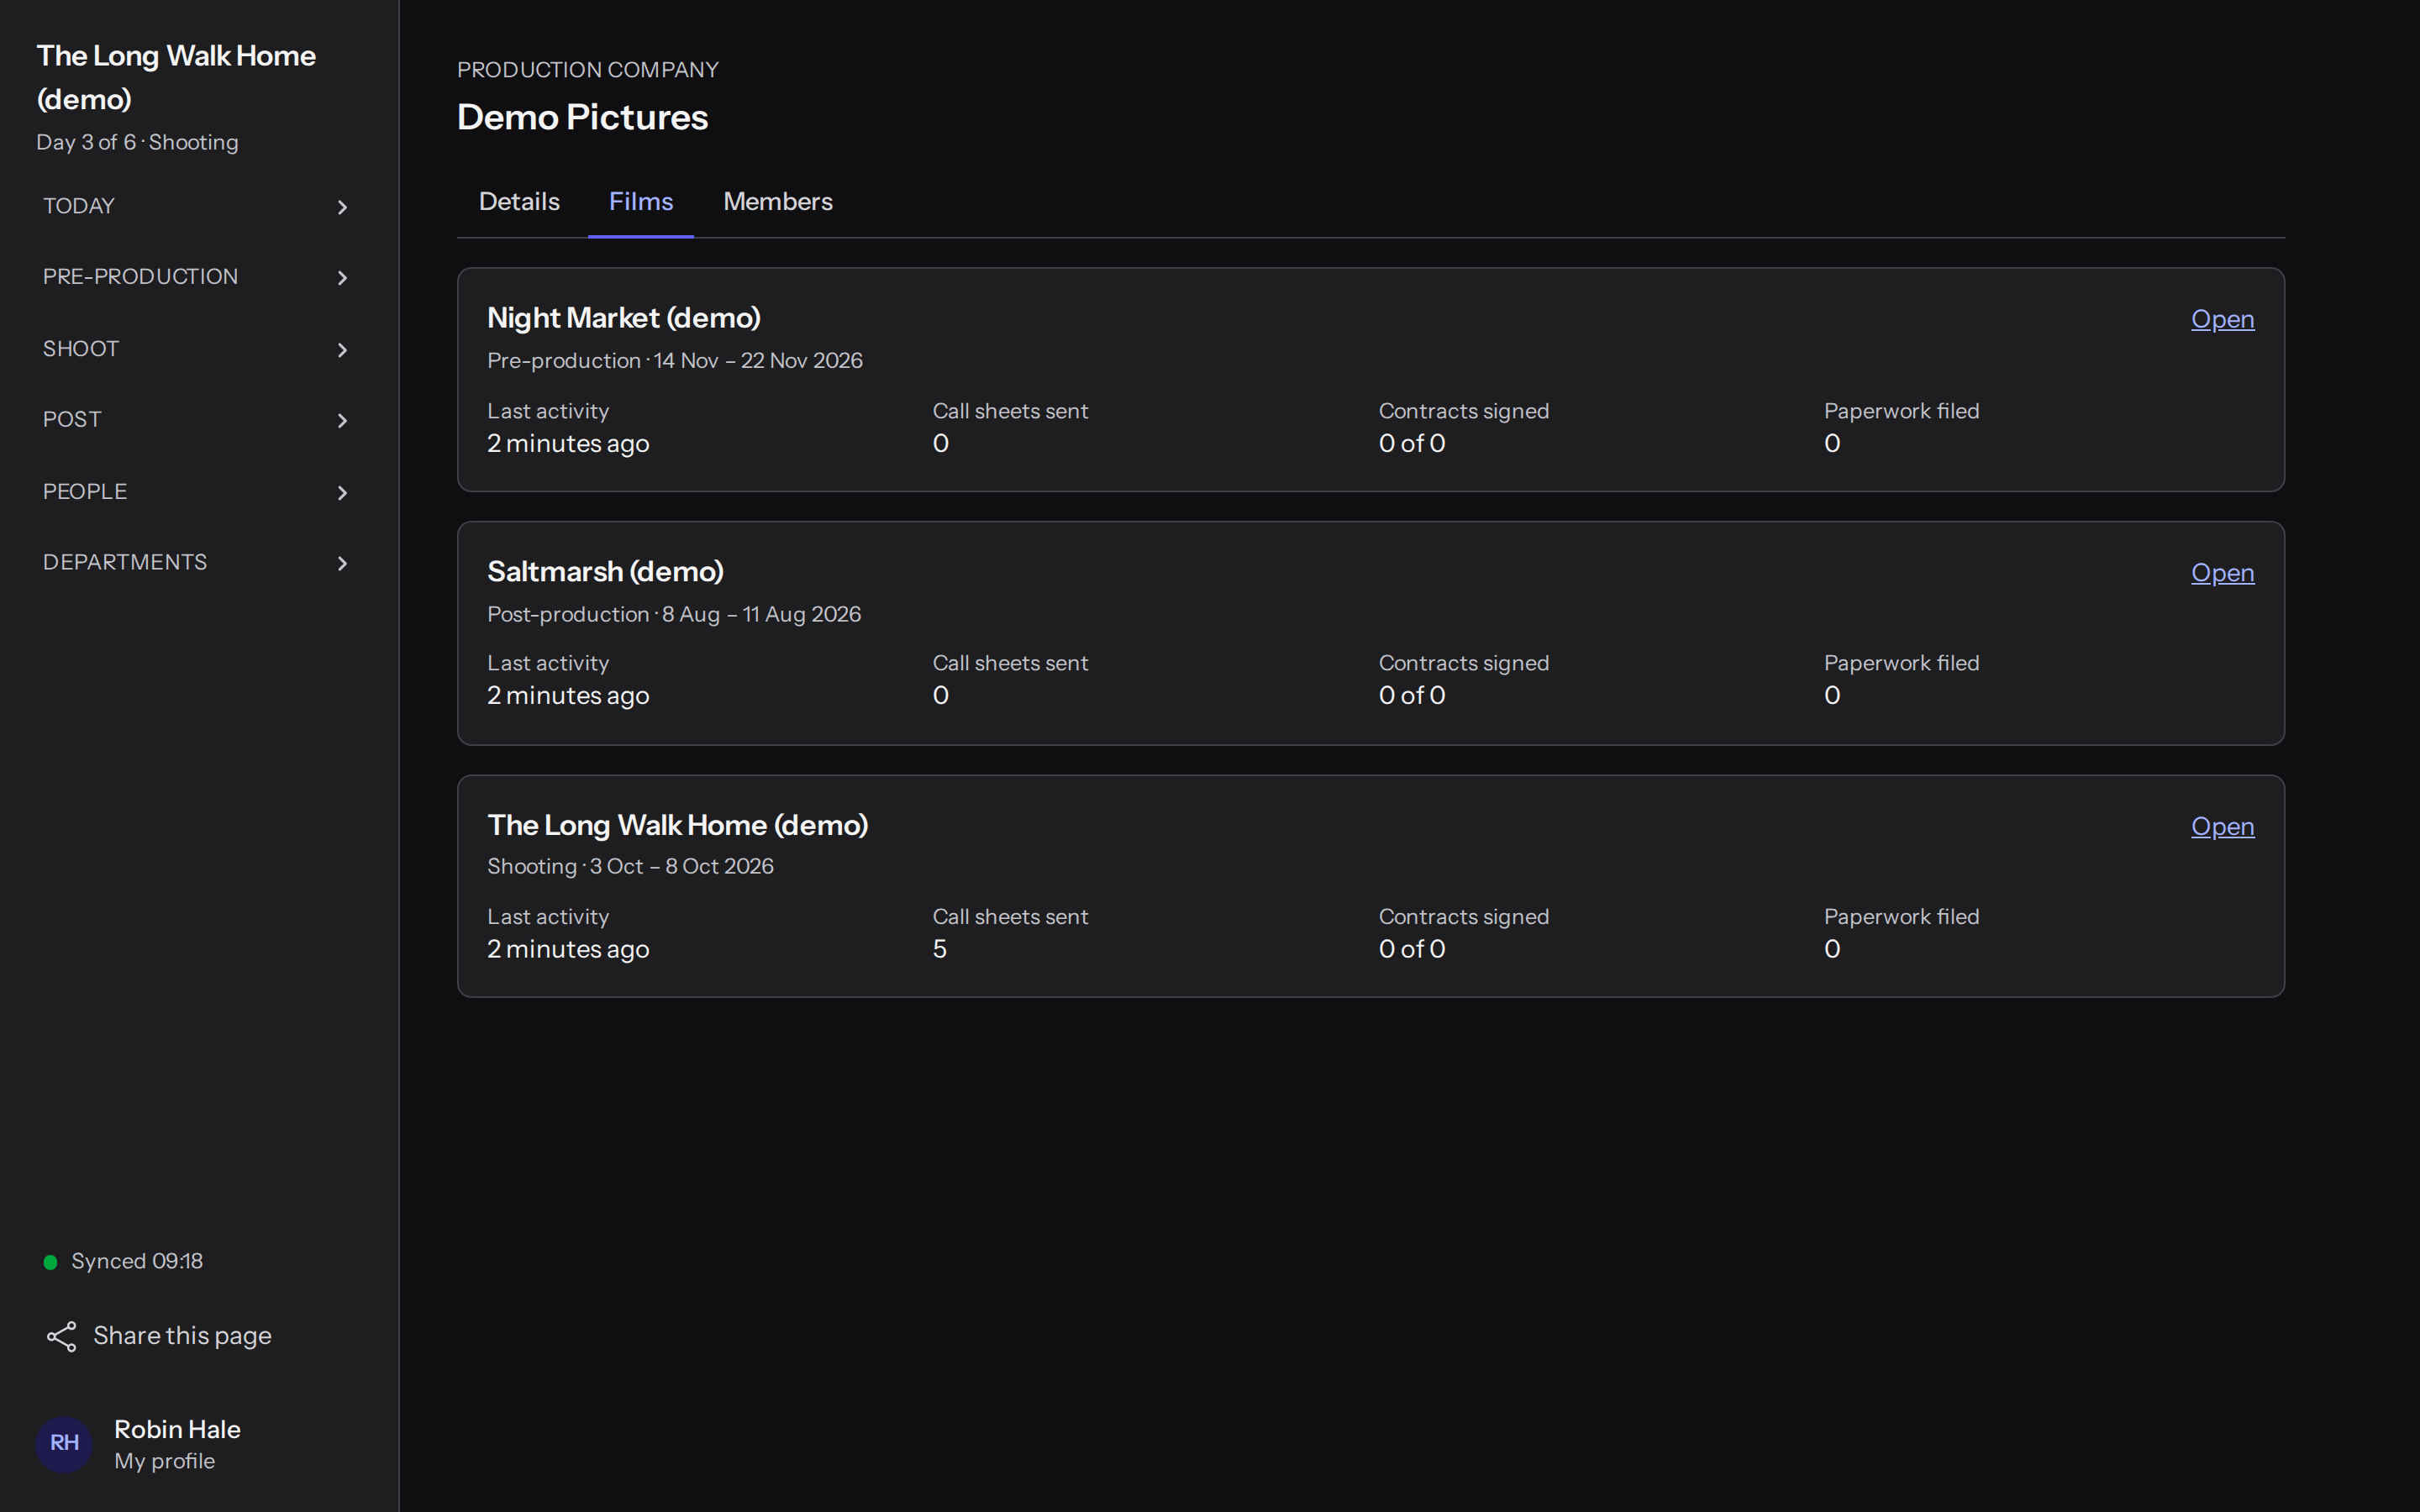Viewport: 2420px width, 1512px height.
Task: Click the Robin Hale user name
Action: (177, 1429)
